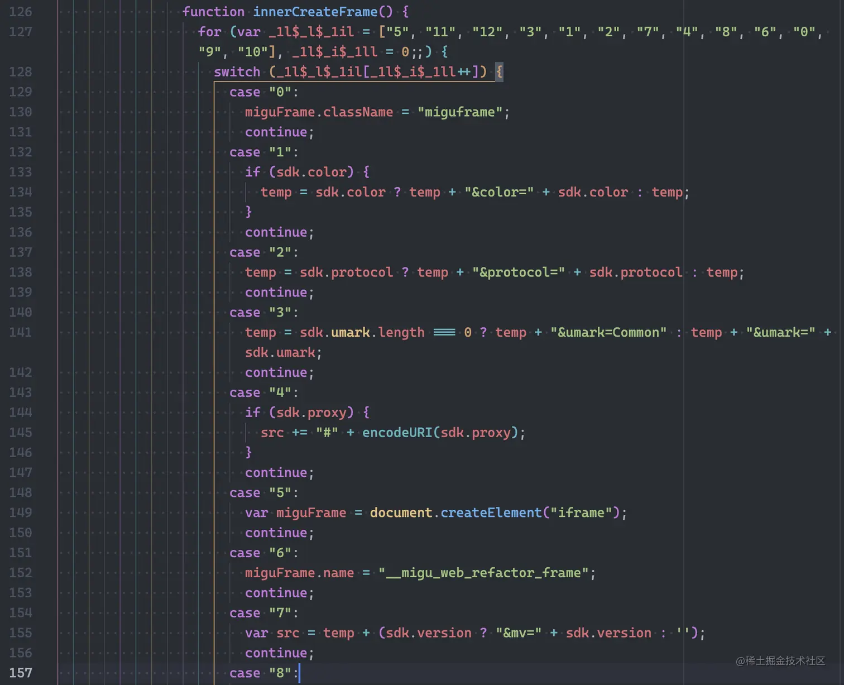Click sdk.umark.length on line 141
This screenshot has height=685, width=844.
coord(362,333)
